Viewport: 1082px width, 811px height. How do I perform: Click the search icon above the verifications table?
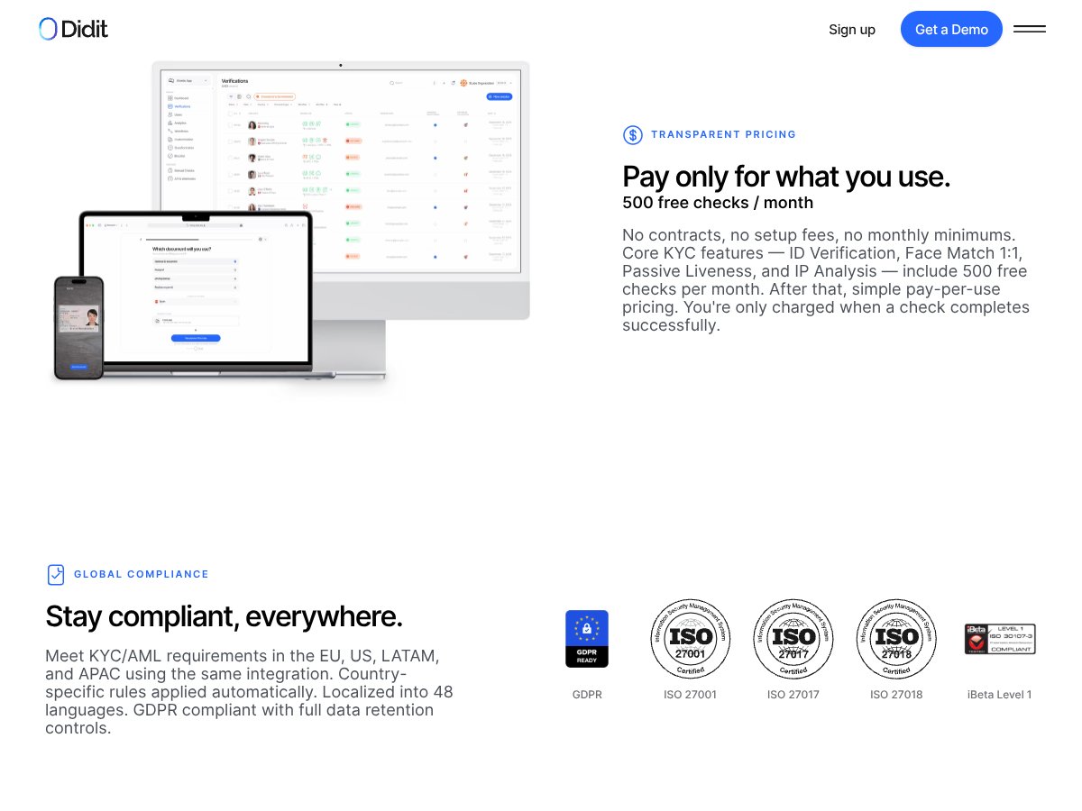[x=249, y=97]
